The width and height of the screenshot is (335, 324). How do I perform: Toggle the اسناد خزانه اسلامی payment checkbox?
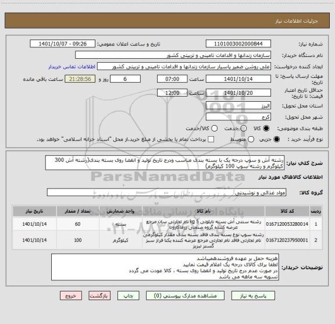coord(211,140)
